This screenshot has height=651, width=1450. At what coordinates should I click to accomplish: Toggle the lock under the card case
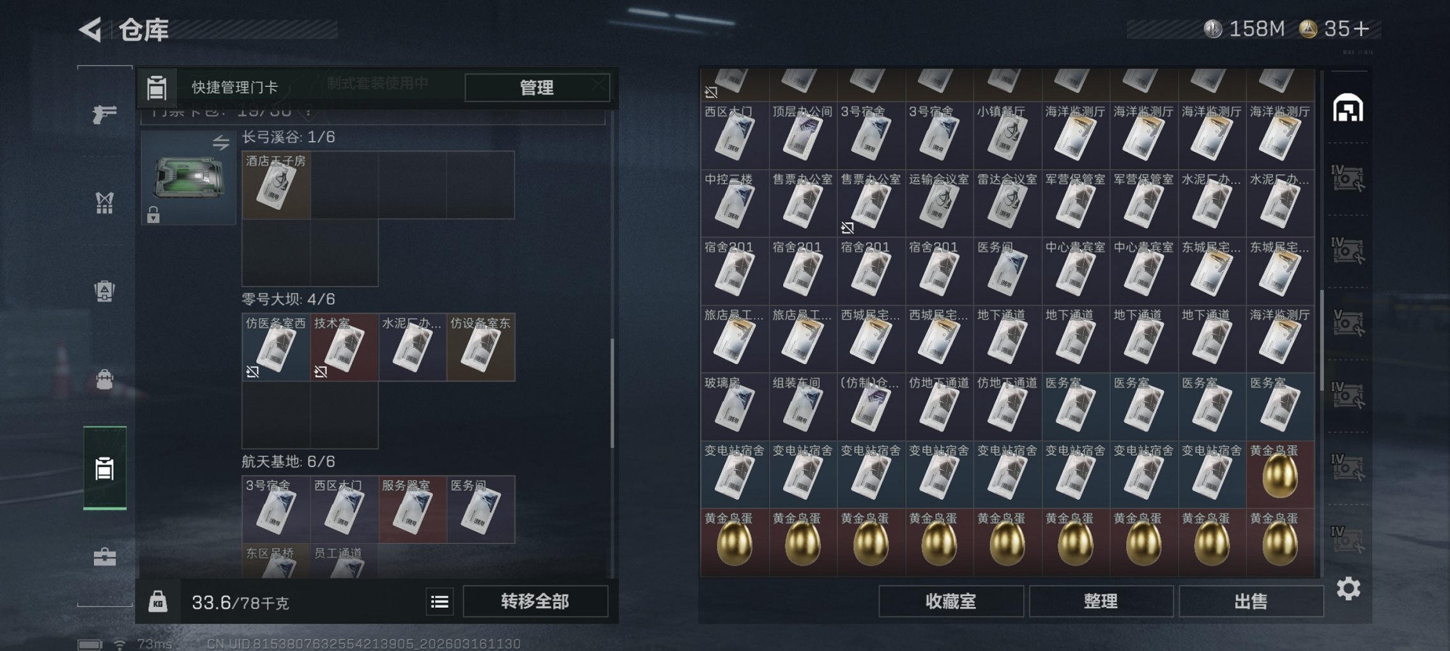(x=153, y=215)
